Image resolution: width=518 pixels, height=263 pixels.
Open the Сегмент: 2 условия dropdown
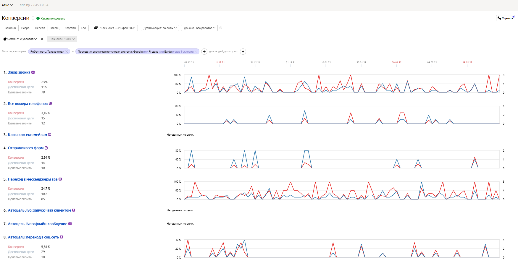20,39
